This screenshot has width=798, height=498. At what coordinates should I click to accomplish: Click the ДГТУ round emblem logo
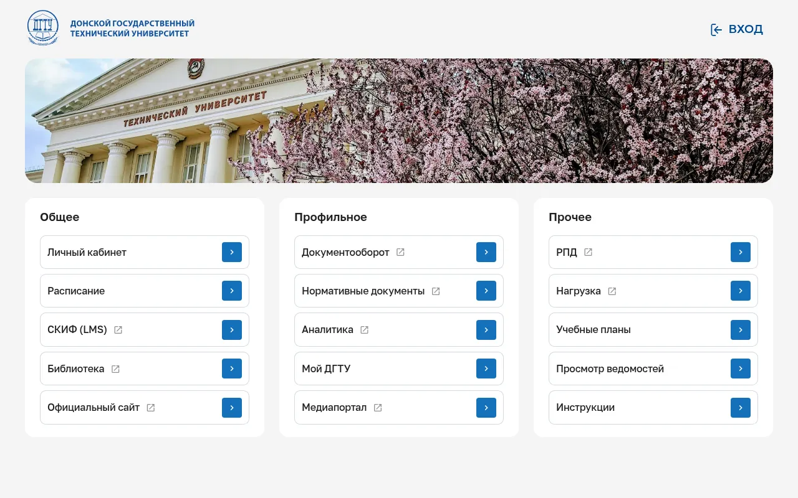point(43,29)
